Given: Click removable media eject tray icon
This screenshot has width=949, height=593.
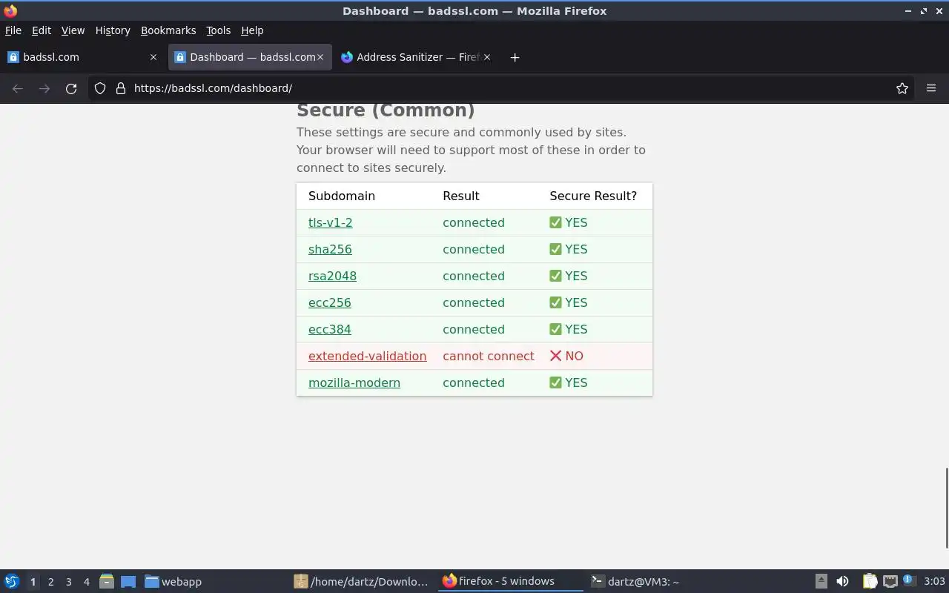Looking at the screenshot, I should (x=821, y=581).
